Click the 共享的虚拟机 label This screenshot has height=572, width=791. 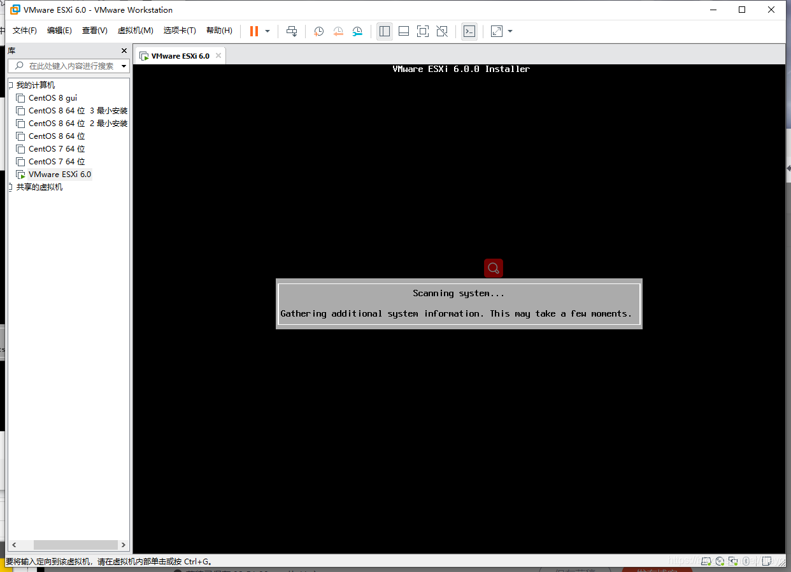point(39,187)
